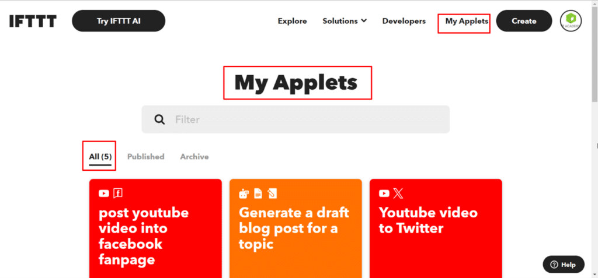Image resolution: width=598 pixels, height=278 pixels.
Task: Click the X (Twitter) icon on third applet
Action: (398, 193)
